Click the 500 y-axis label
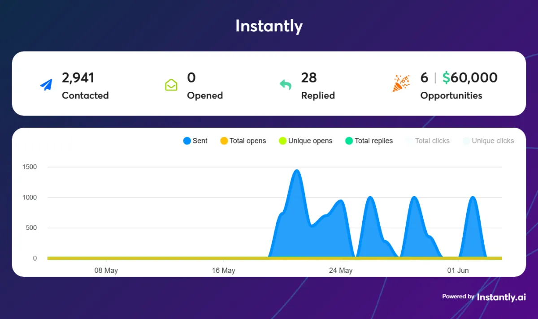Image resolution: width=538 pixels, height=319 pixels. coord(31,228)
